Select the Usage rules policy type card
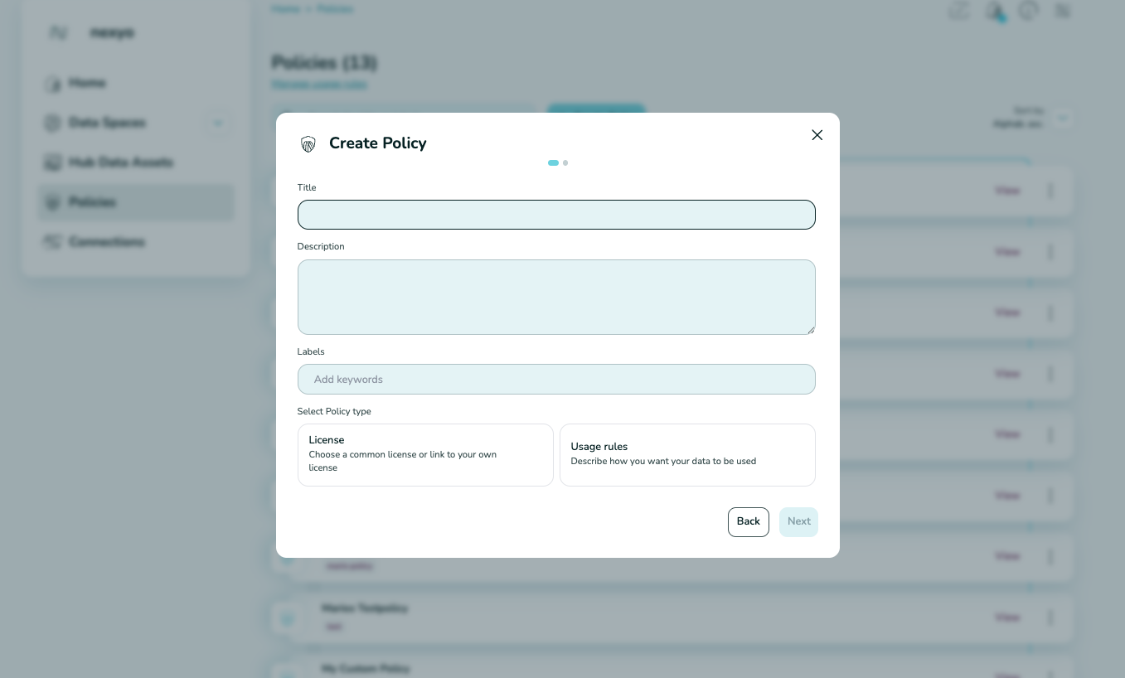The image size is (1125, 678). click(687, 454)
